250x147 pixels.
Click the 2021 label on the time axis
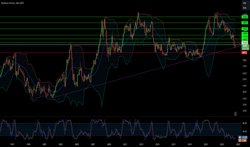coord(206,144)
